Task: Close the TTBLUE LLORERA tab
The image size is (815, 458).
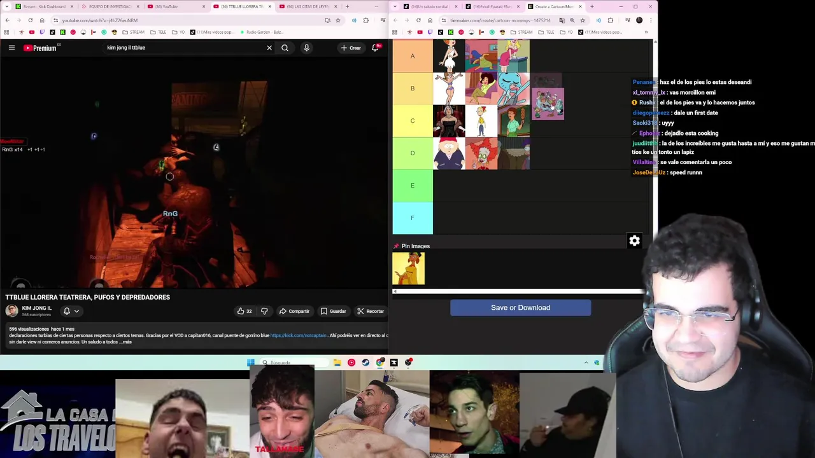Action: pos(269,6)
